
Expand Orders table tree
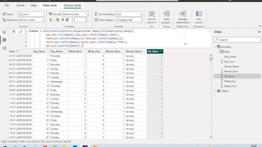coord(215,91)
